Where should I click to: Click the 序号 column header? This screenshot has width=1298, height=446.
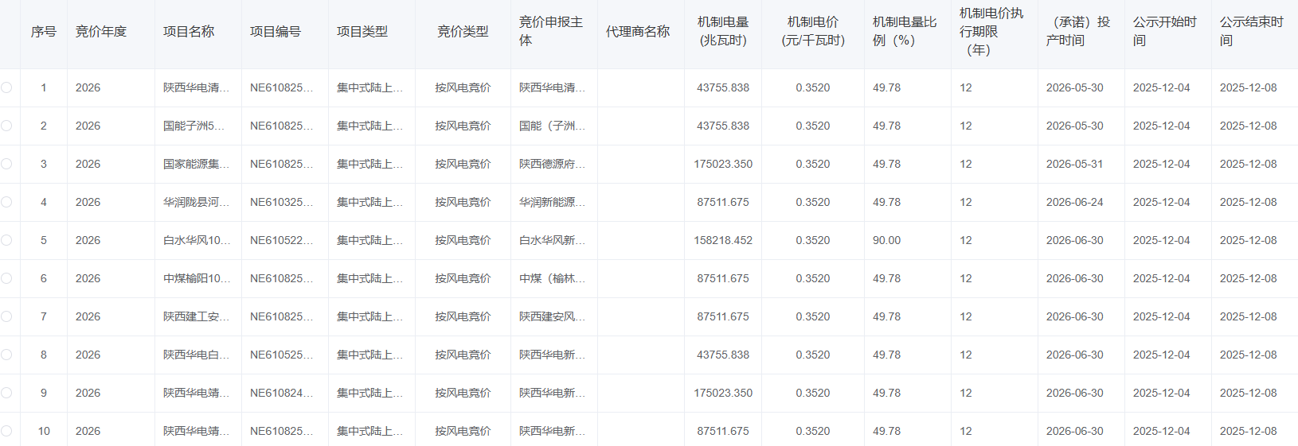click(44, 32)
